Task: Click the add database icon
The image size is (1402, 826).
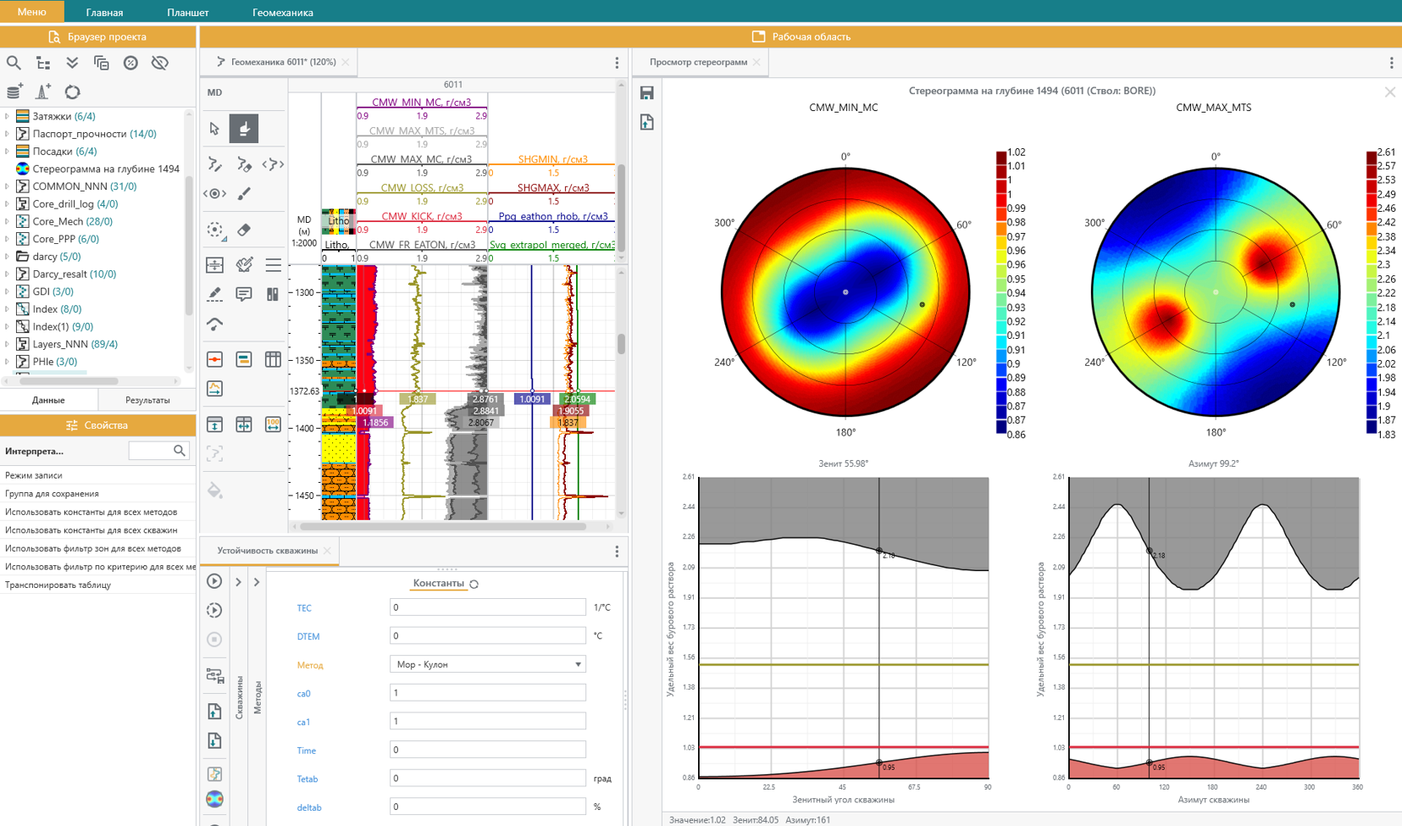Action: coord(14,91)
